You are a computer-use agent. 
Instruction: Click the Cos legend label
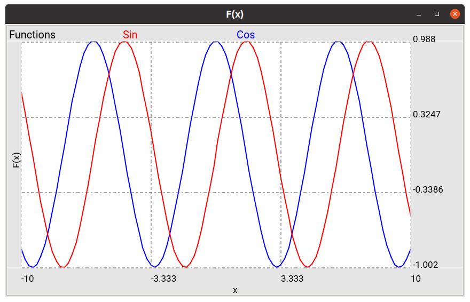(246, 35)
